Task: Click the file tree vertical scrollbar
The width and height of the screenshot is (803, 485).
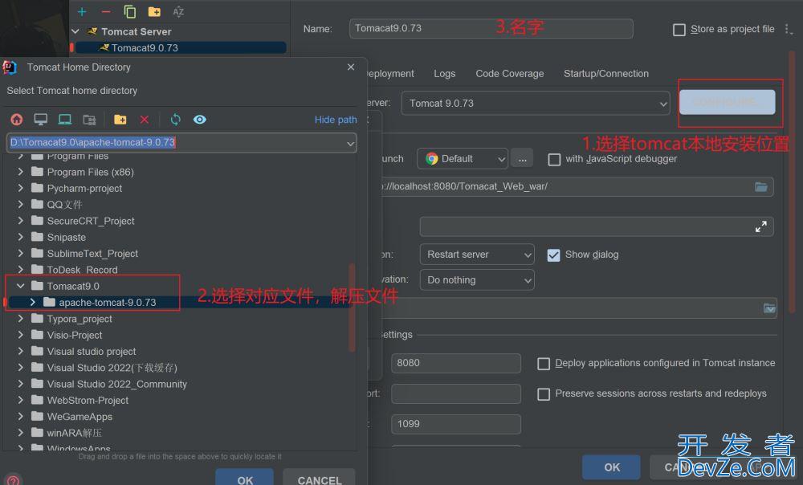Action: coord(352,308)
